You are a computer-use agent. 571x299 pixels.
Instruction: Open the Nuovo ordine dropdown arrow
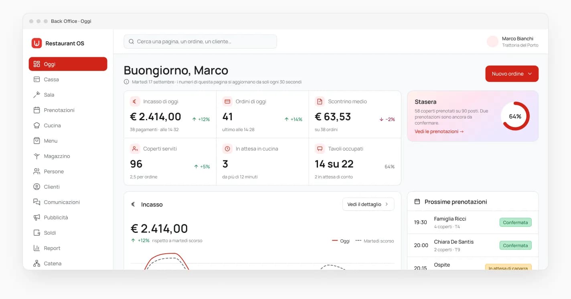point(530,74)
